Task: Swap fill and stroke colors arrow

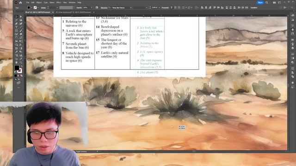Action: click(x=21, y=66)
